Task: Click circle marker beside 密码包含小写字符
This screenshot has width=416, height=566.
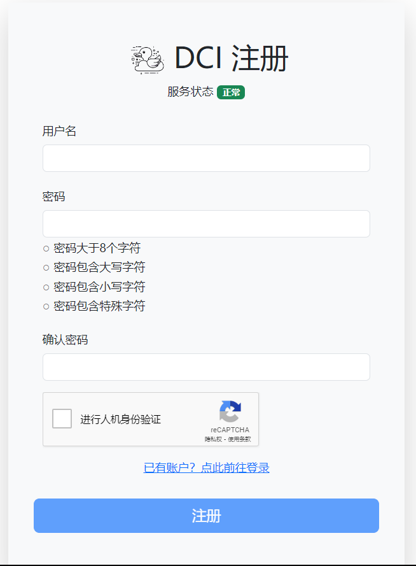Action: (x=46, y=287)
